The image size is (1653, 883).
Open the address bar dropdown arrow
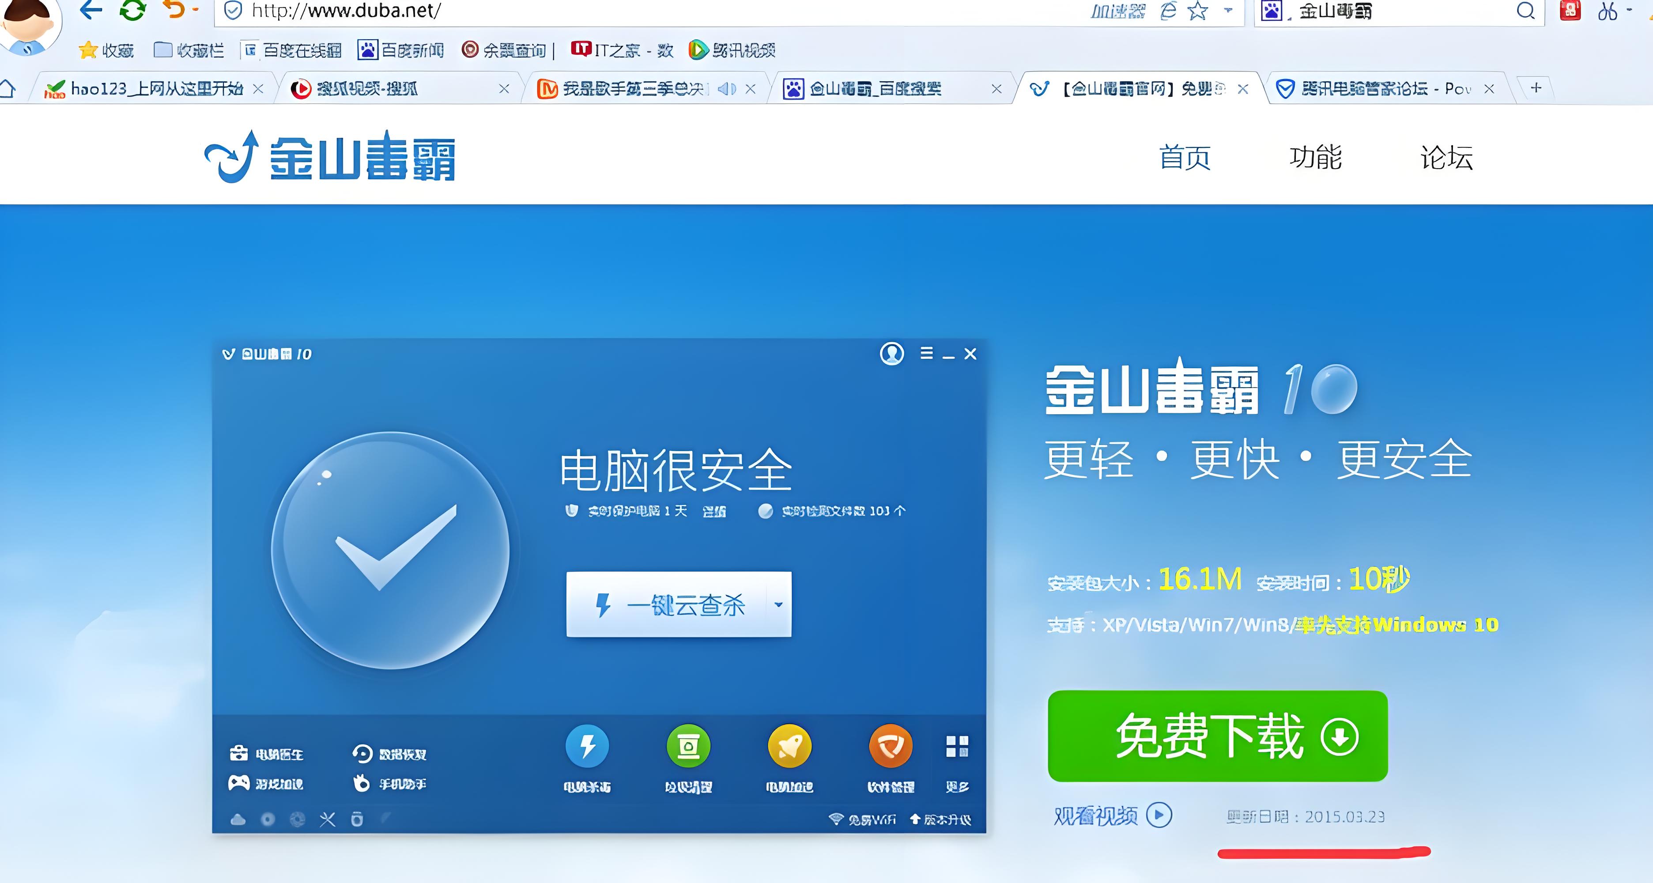[1228, 10]
